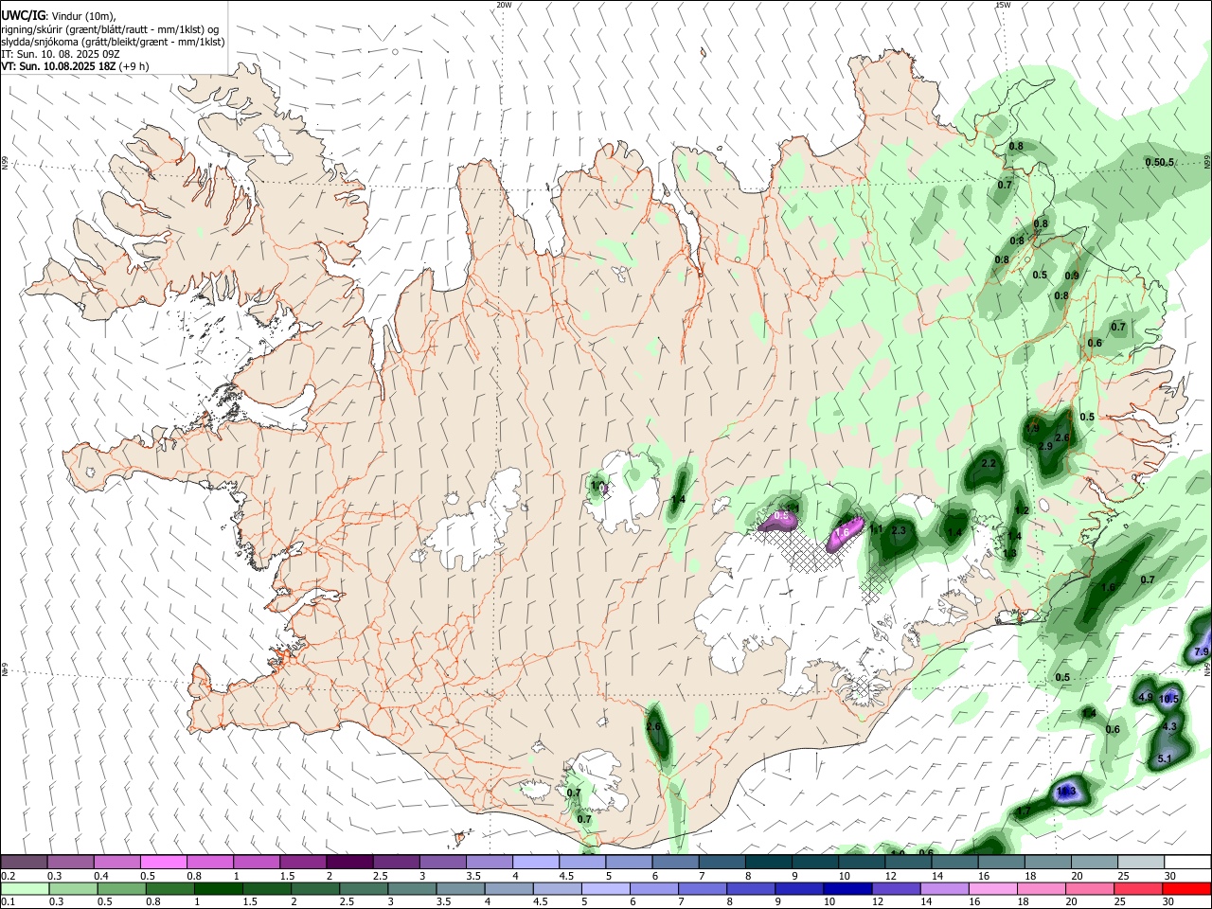Click the '10.5' value in the offshore rain cell

coord(1169,699)
